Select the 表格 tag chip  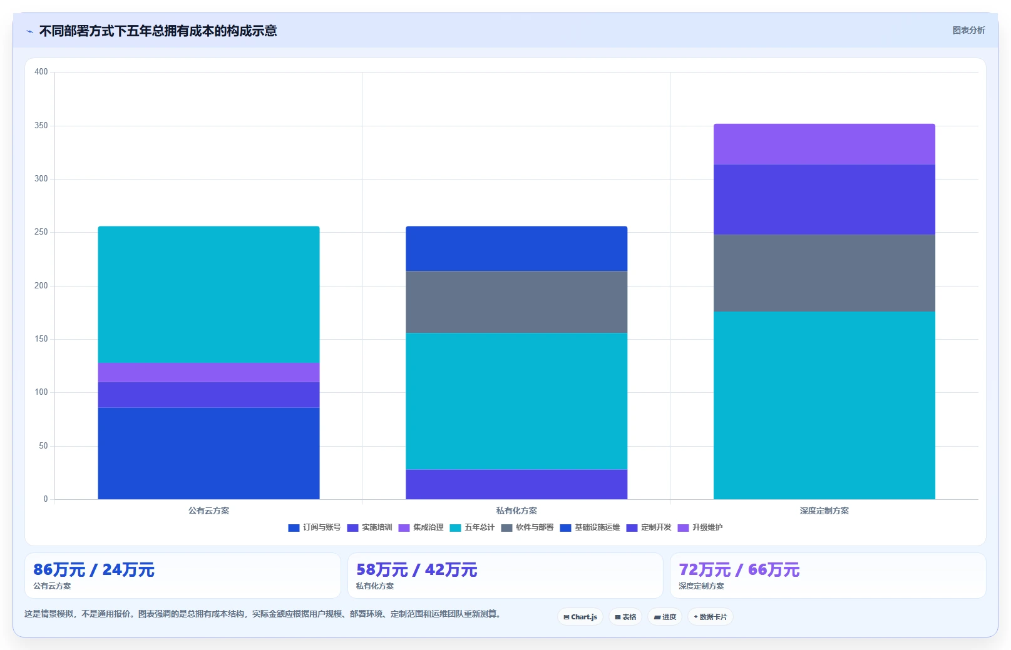coord(625,617)
